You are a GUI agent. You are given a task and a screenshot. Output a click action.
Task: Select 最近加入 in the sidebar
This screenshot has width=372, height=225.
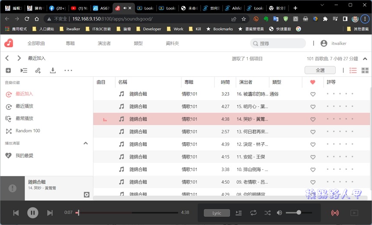tap(24, 94)
